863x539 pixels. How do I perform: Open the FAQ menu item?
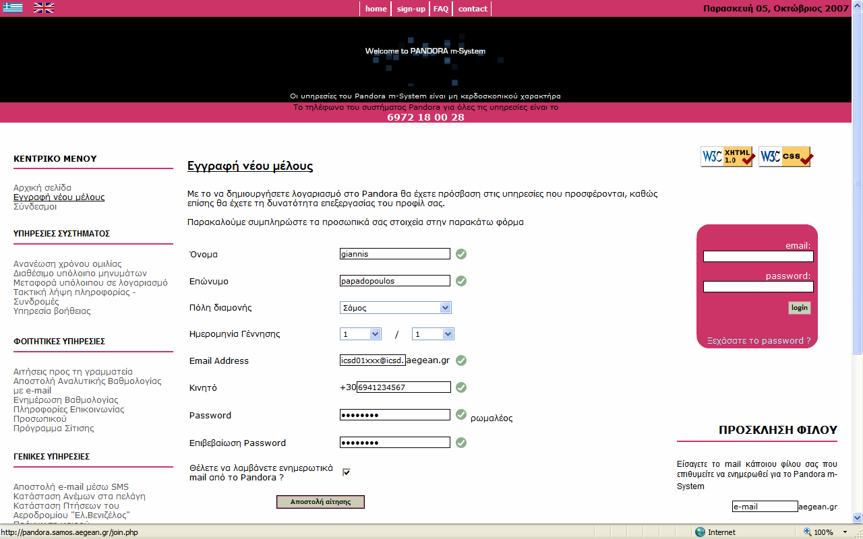(x=441, y=9)
